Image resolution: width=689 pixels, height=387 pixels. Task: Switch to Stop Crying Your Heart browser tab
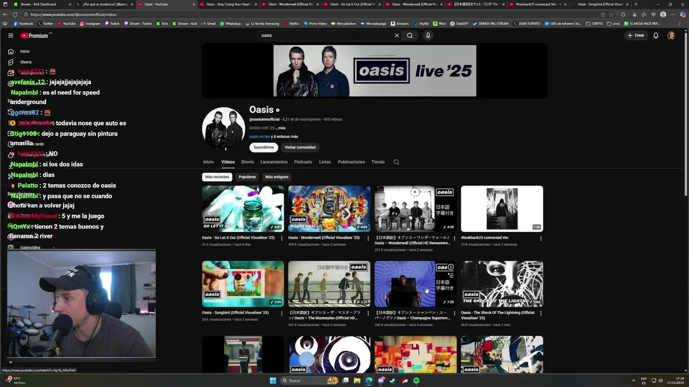(228, 4)
